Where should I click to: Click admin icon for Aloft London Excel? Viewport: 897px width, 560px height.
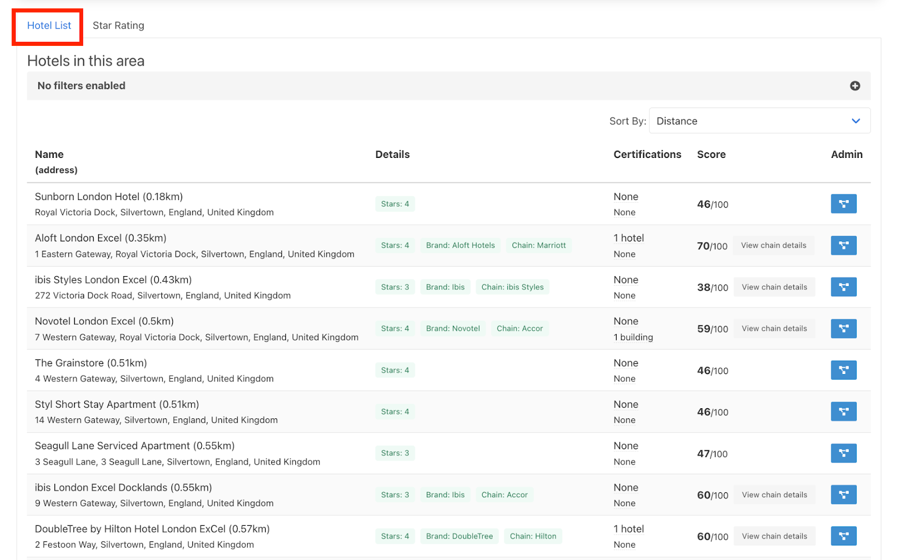point(843,245)
